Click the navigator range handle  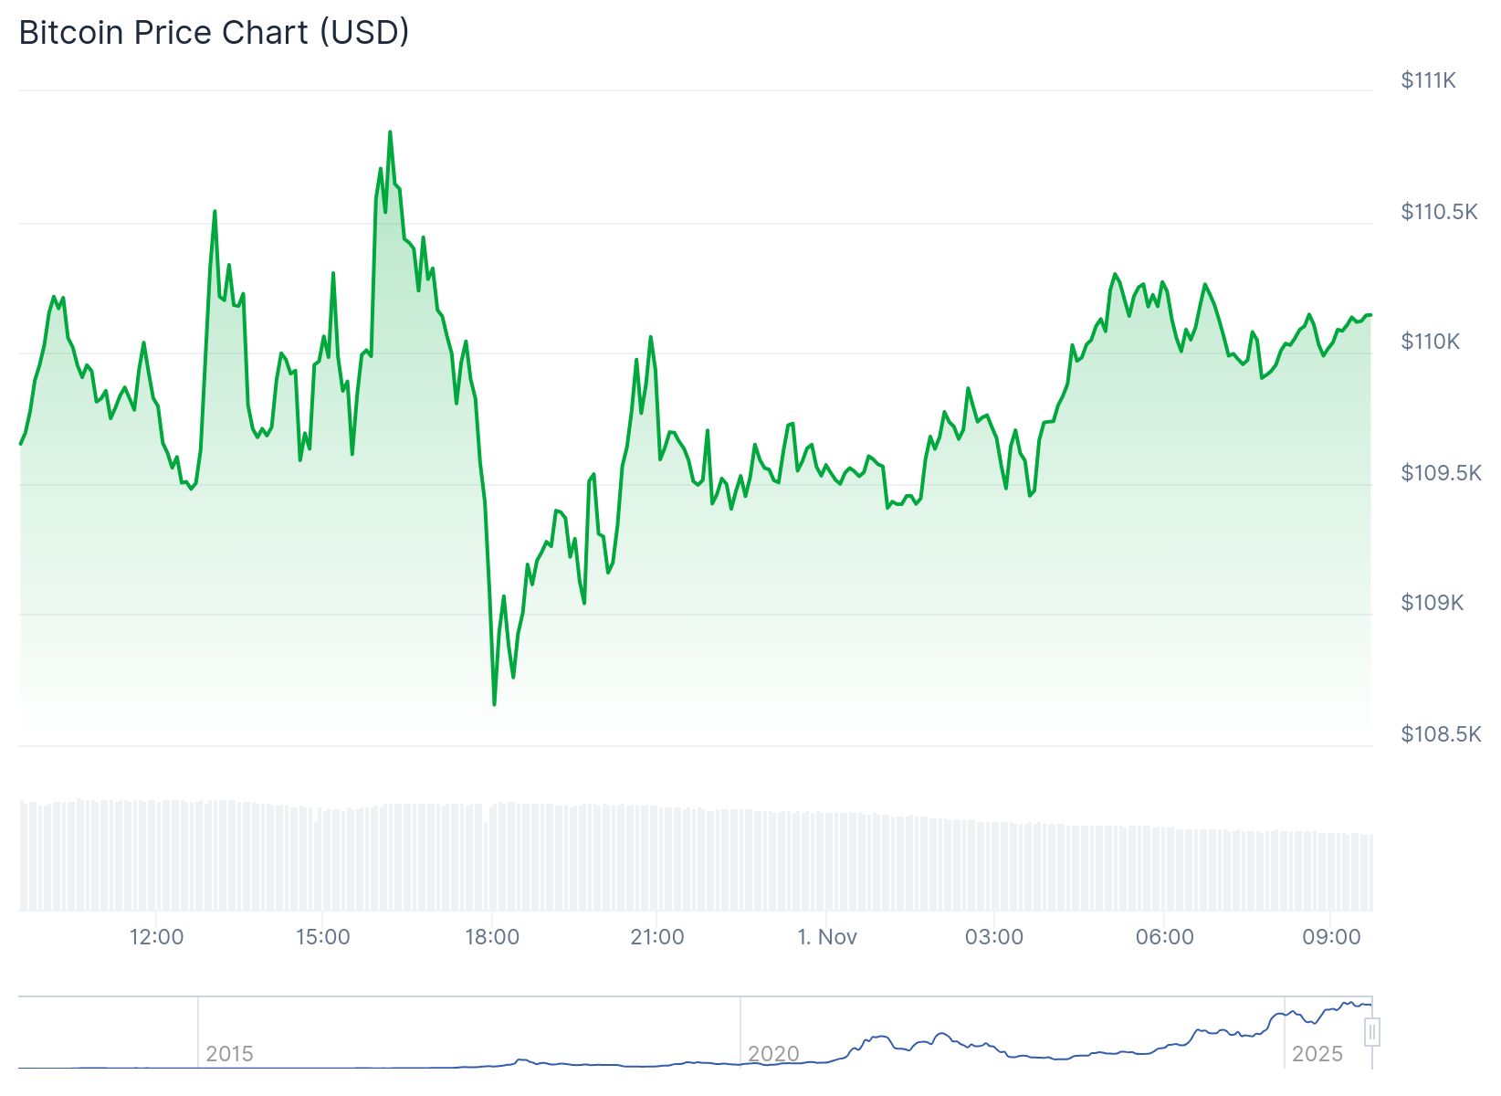1371,1032
